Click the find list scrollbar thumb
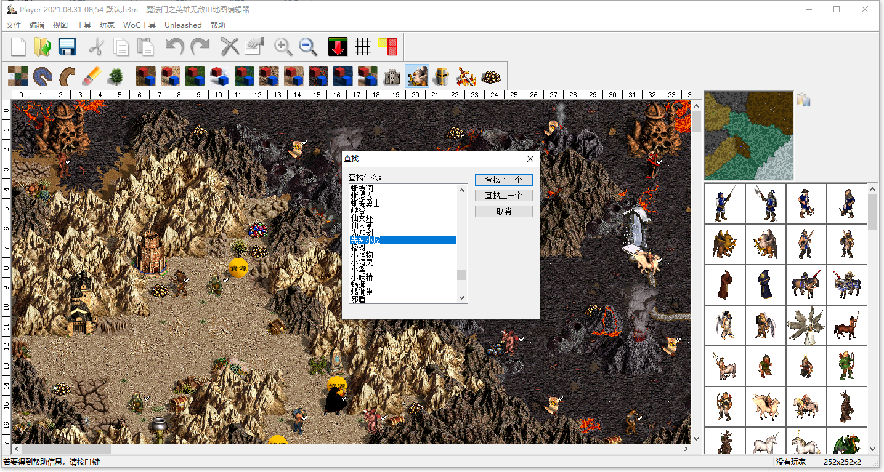 [x=462, y=274]
